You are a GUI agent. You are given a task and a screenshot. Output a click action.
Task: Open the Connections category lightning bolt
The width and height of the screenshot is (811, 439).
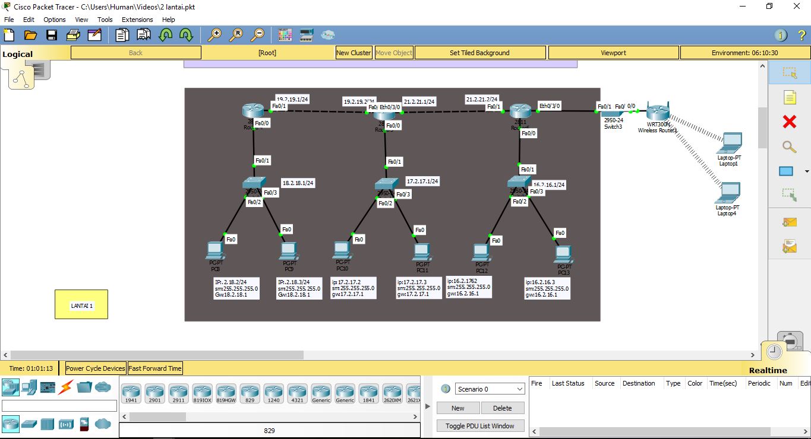point(65,389)
